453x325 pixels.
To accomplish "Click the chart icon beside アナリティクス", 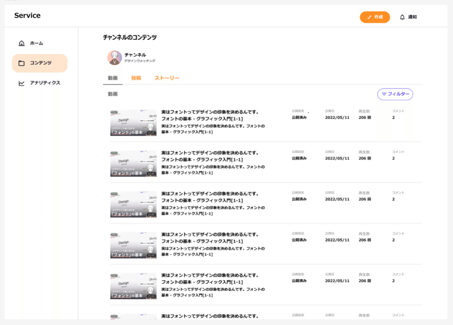I will (21, 83).
